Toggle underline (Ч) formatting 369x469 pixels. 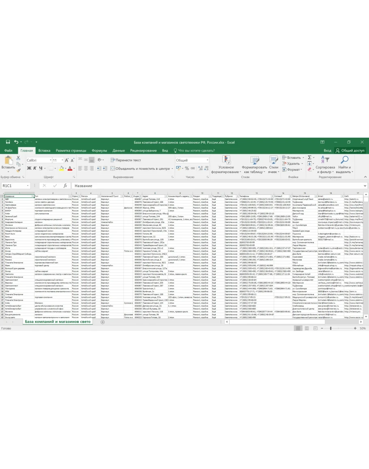click(41, 169)
